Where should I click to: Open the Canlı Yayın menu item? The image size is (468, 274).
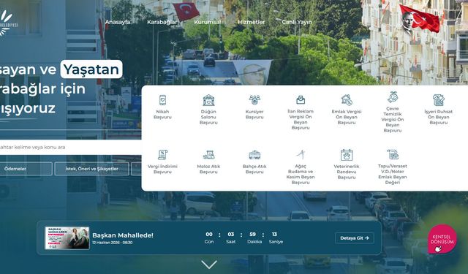tap(297, 22)
